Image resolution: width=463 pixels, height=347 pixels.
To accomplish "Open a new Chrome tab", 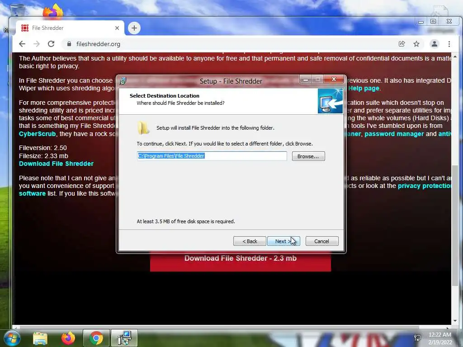I will click(134, 28).
